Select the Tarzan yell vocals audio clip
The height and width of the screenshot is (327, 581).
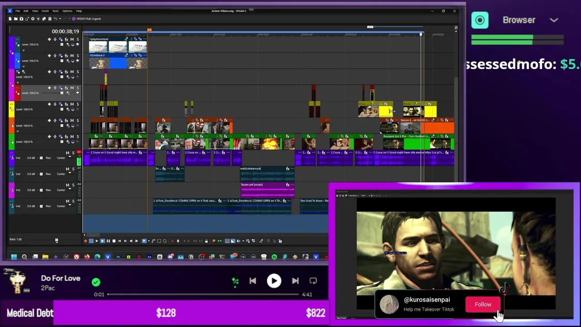tap(268, 189)
